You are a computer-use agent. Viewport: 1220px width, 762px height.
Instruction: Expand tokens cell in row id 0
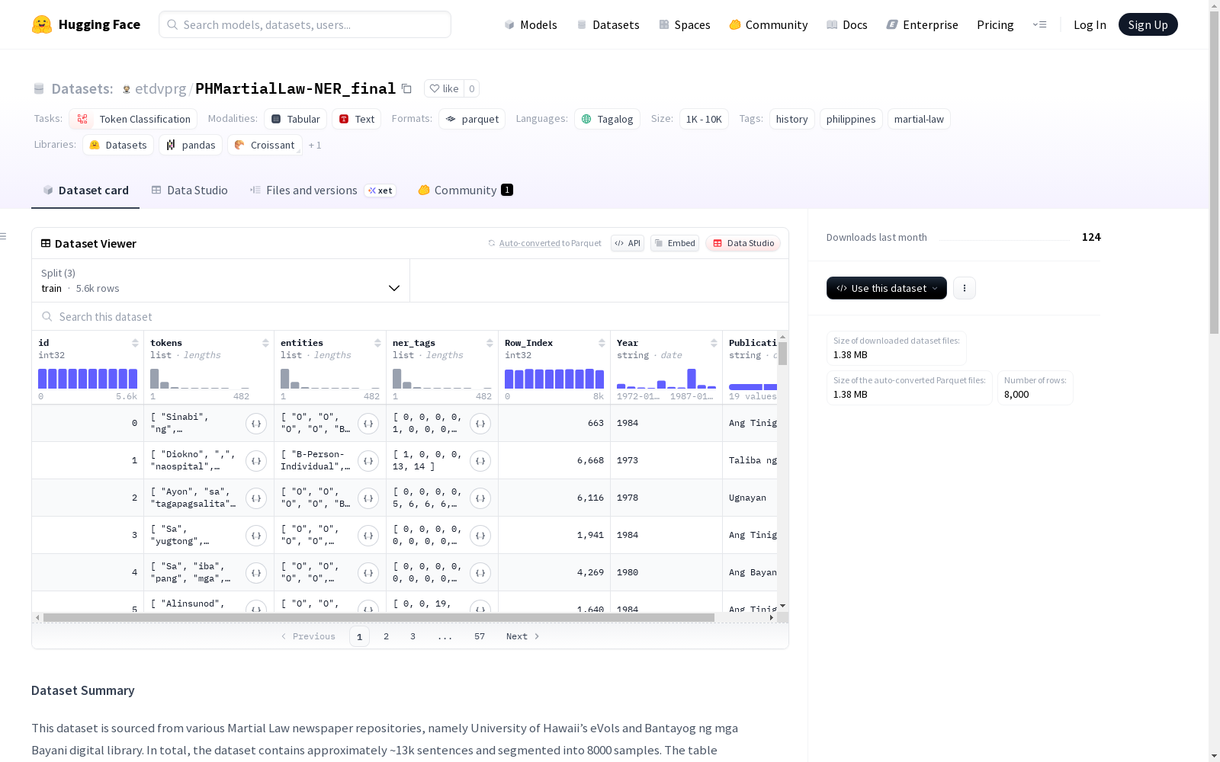tap(256, 424)
